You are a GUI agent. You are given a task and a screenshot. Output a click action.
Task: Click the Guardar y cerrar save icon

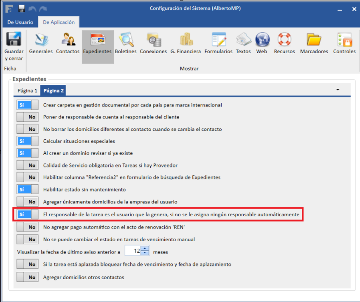pos(14,40)
